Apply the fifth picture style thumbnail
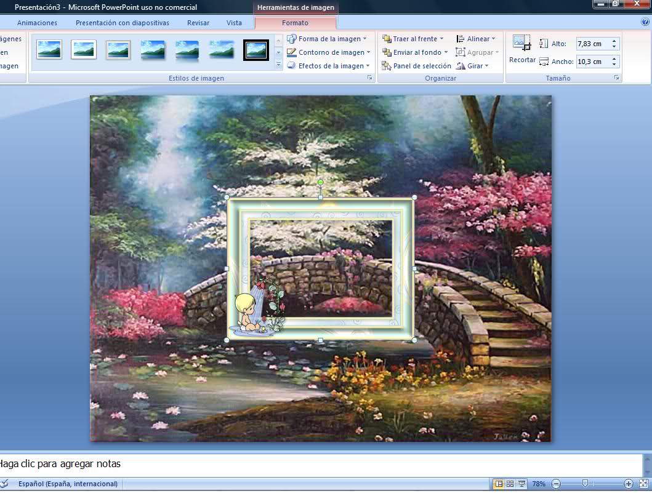Viewport: 652px width, 493px height. [187, 50]
